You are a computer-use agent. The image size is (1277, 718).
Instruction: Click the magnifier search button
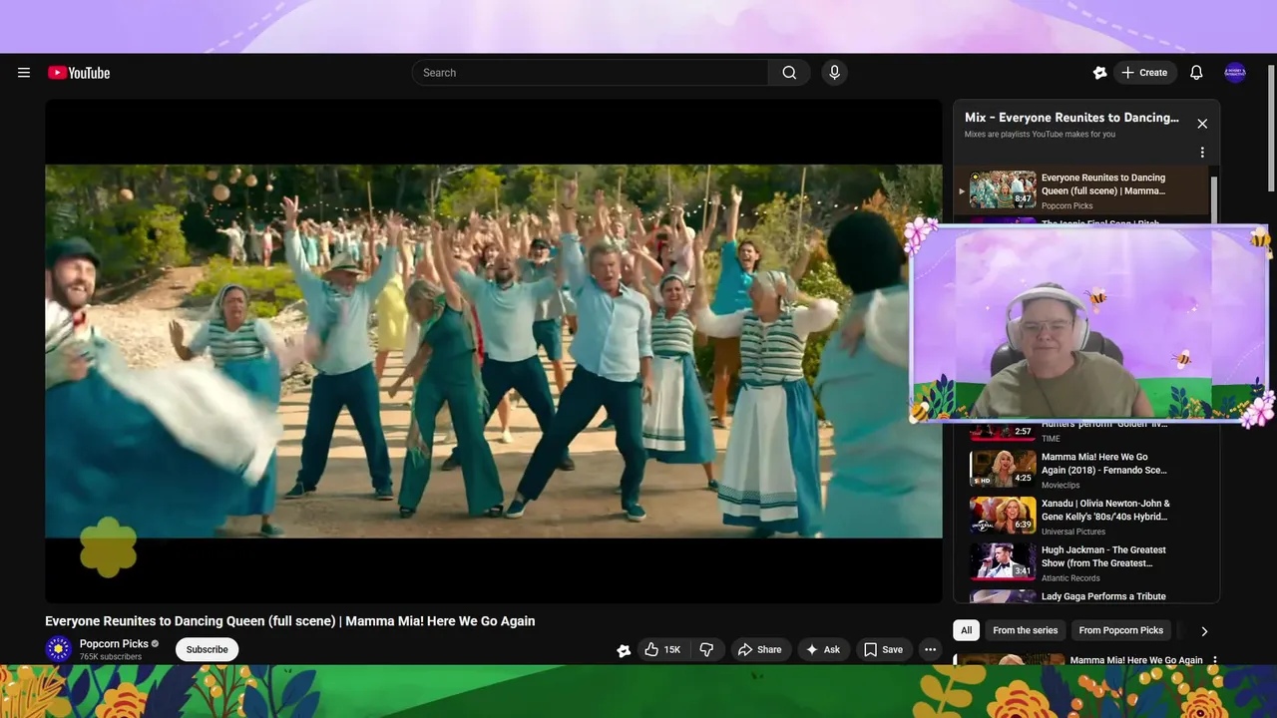[789, 73]
